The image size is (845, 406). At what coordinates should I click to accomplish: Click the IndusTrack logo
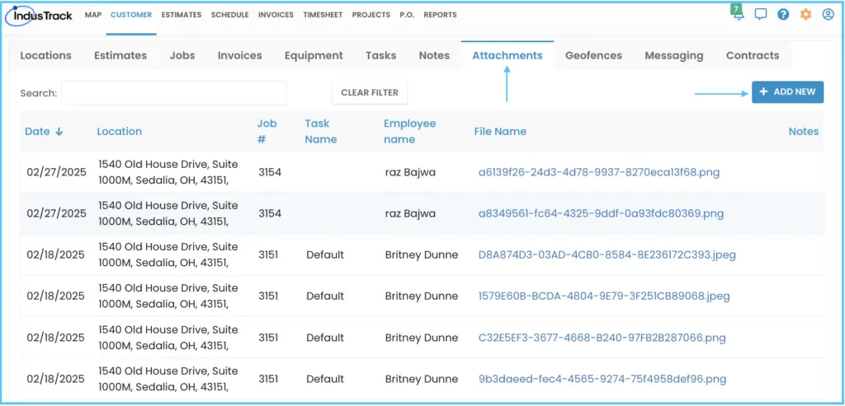pyautogui.click(x=38, y=16)
